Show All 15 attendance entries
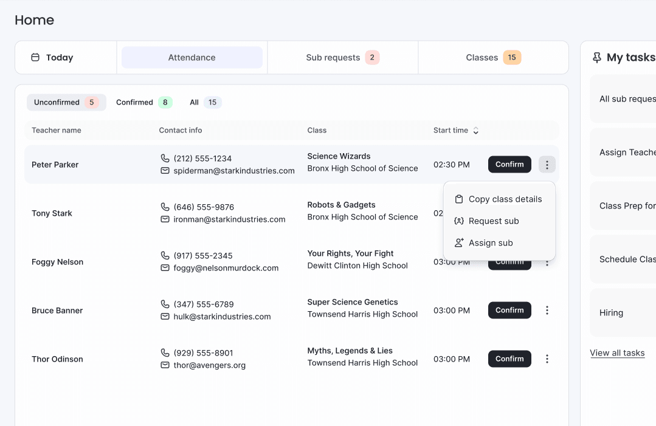The width and height of the screenshot is (656, 426). coord(205,103)
